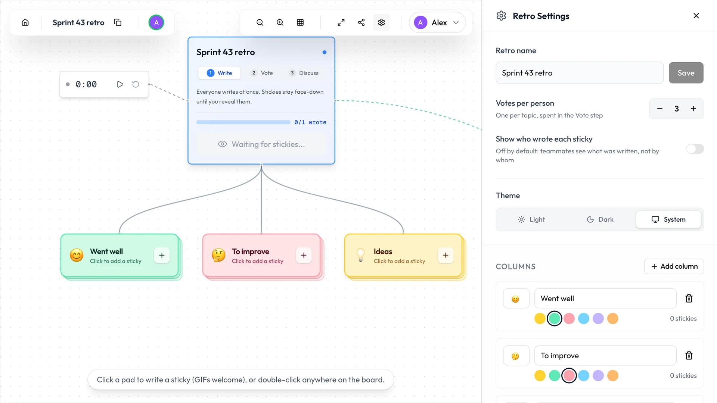Delete the To improve column
Screen dimensions: 717x403
click(x=689, y=355)
